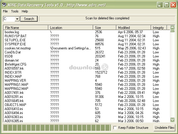Click modified date Feb 17 2006, 02:58
This screenshot has height=134, width=178.
click(x=132, y=68)
